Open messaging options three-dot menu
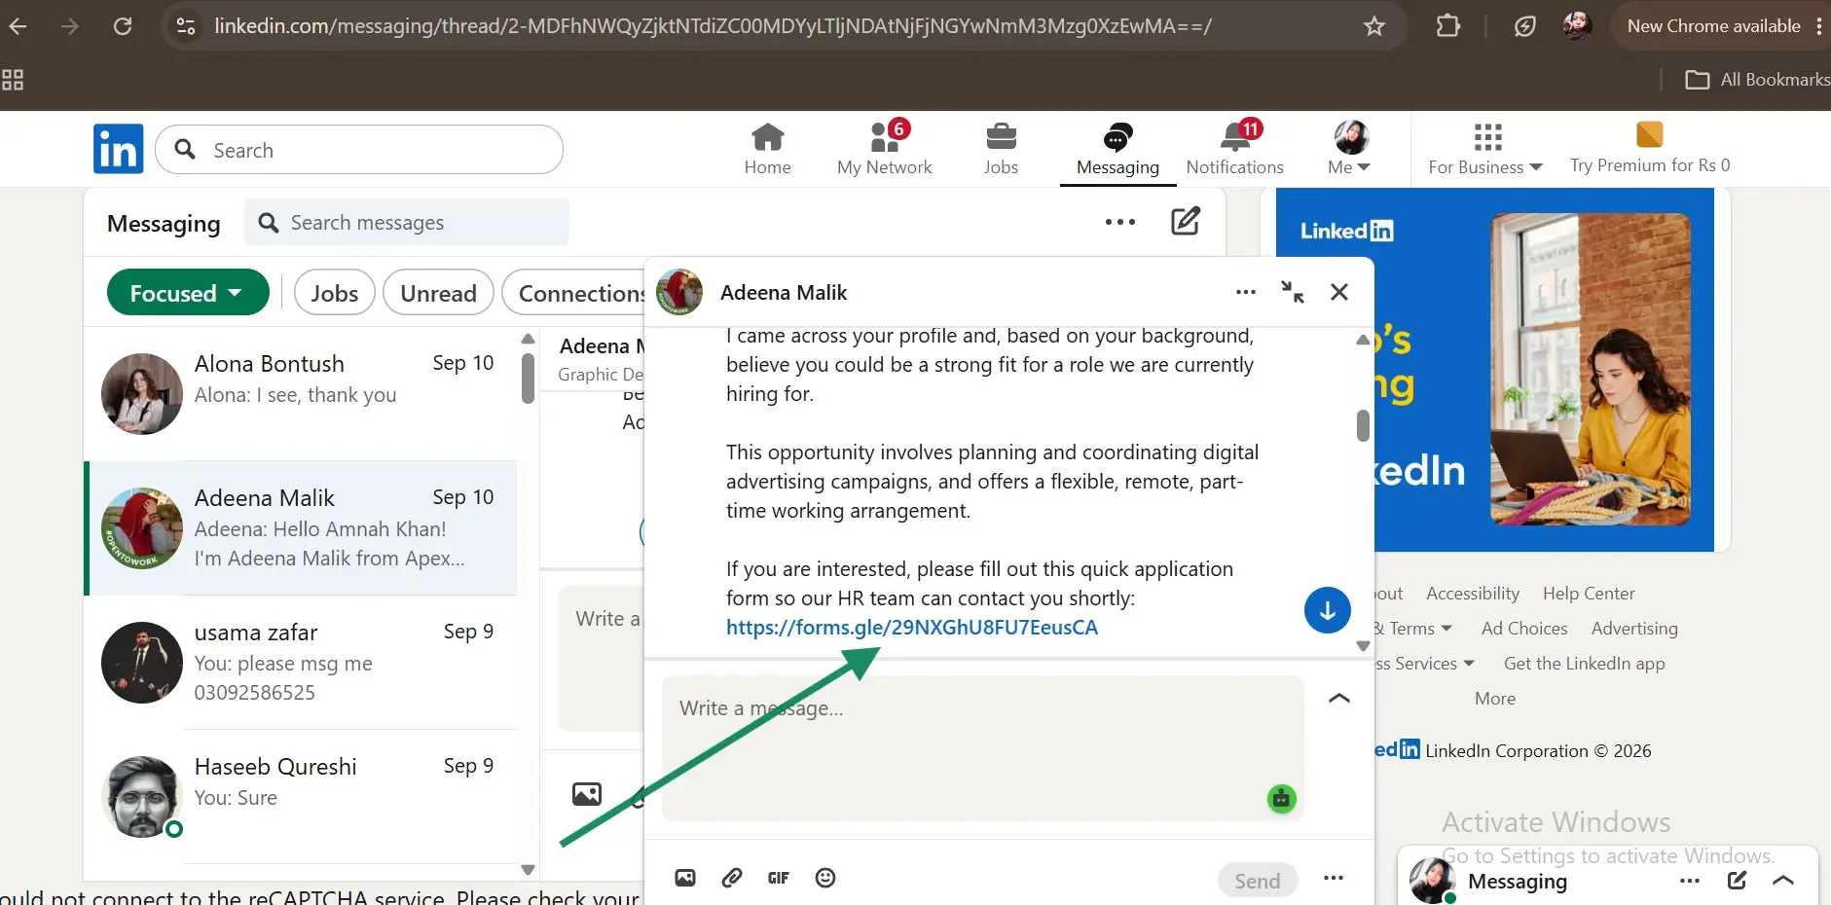The height and width of the screenshot is (905, 1831). 1120,222
